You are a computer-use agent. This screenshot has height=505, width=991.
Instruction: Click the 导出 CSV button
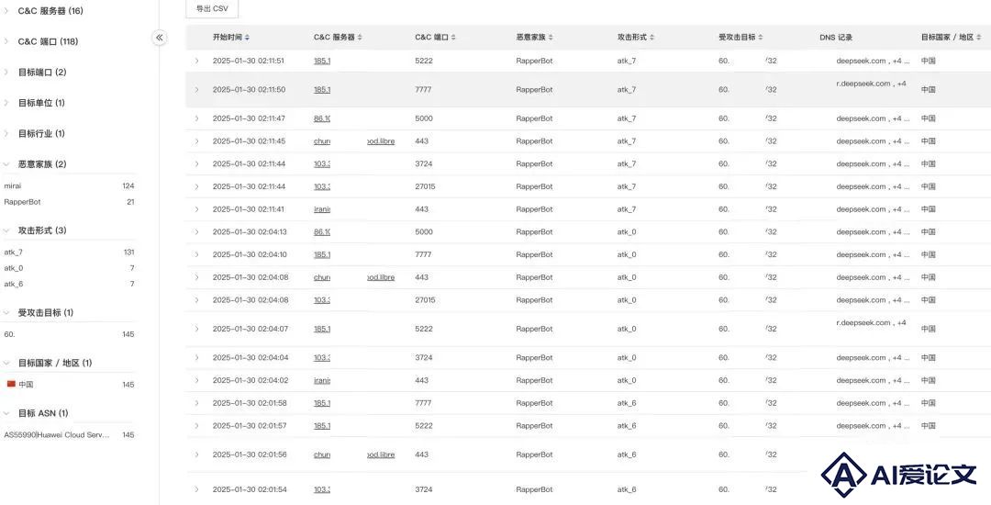pyautogui.click(x=212, y=9)
